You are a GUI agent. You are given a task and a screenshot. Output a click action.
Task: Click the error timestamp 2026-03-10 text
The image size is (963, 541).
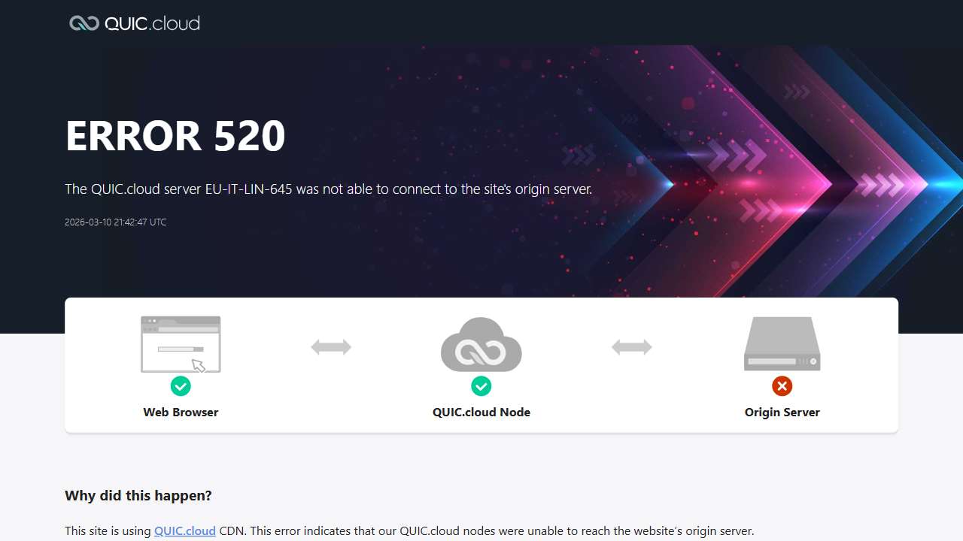click(116, 222)
